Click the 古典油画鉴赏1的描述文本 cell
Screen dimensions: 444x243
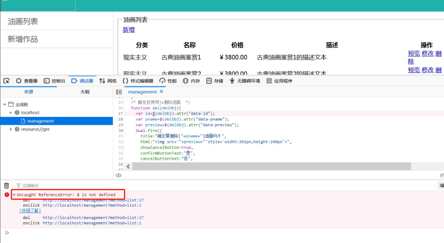tap(292, 58)
